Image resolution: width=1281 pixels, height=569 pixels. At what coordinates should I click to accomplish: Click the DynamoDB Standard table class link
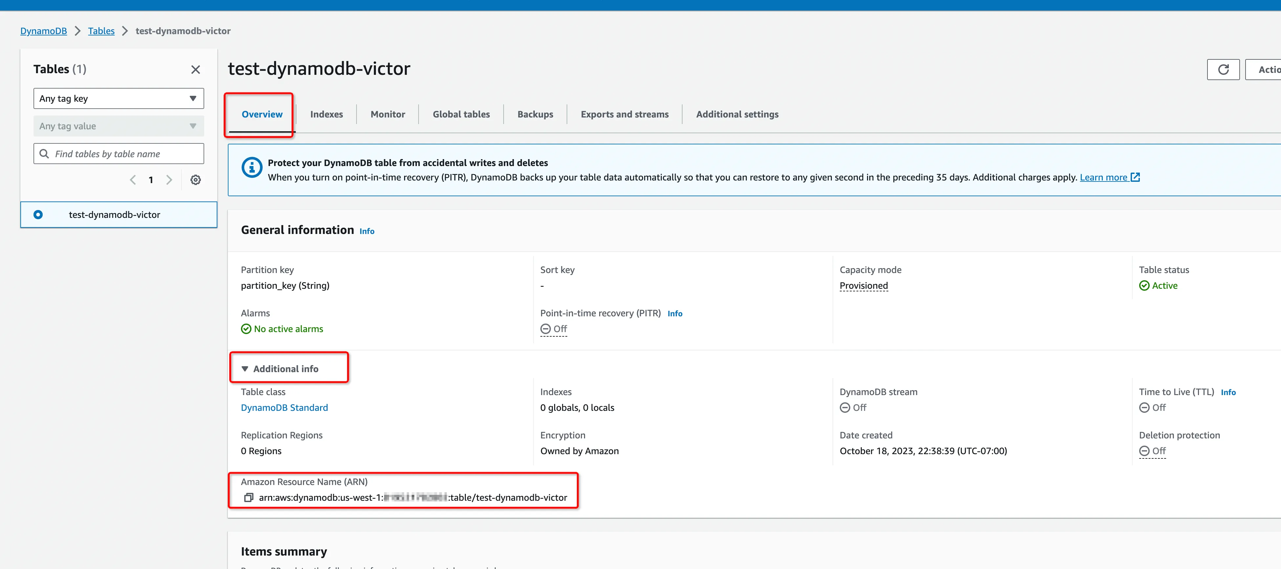click(284, 408)
